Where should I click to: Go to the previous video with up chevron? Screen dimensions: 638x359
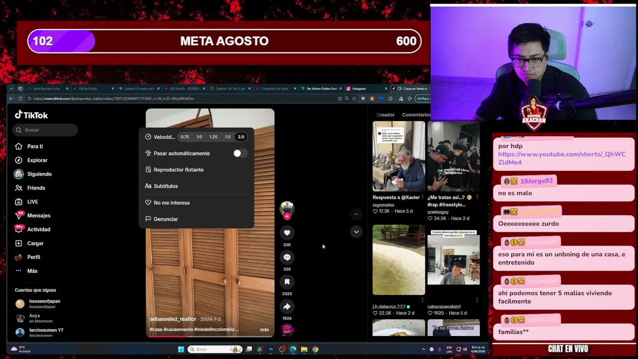(356, 214)
